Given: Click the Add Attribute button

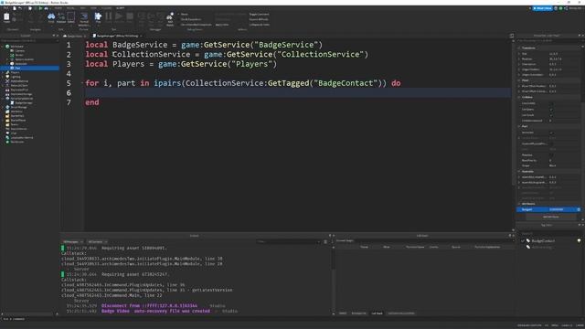Looking at the screenshot, I should point(550,217).
